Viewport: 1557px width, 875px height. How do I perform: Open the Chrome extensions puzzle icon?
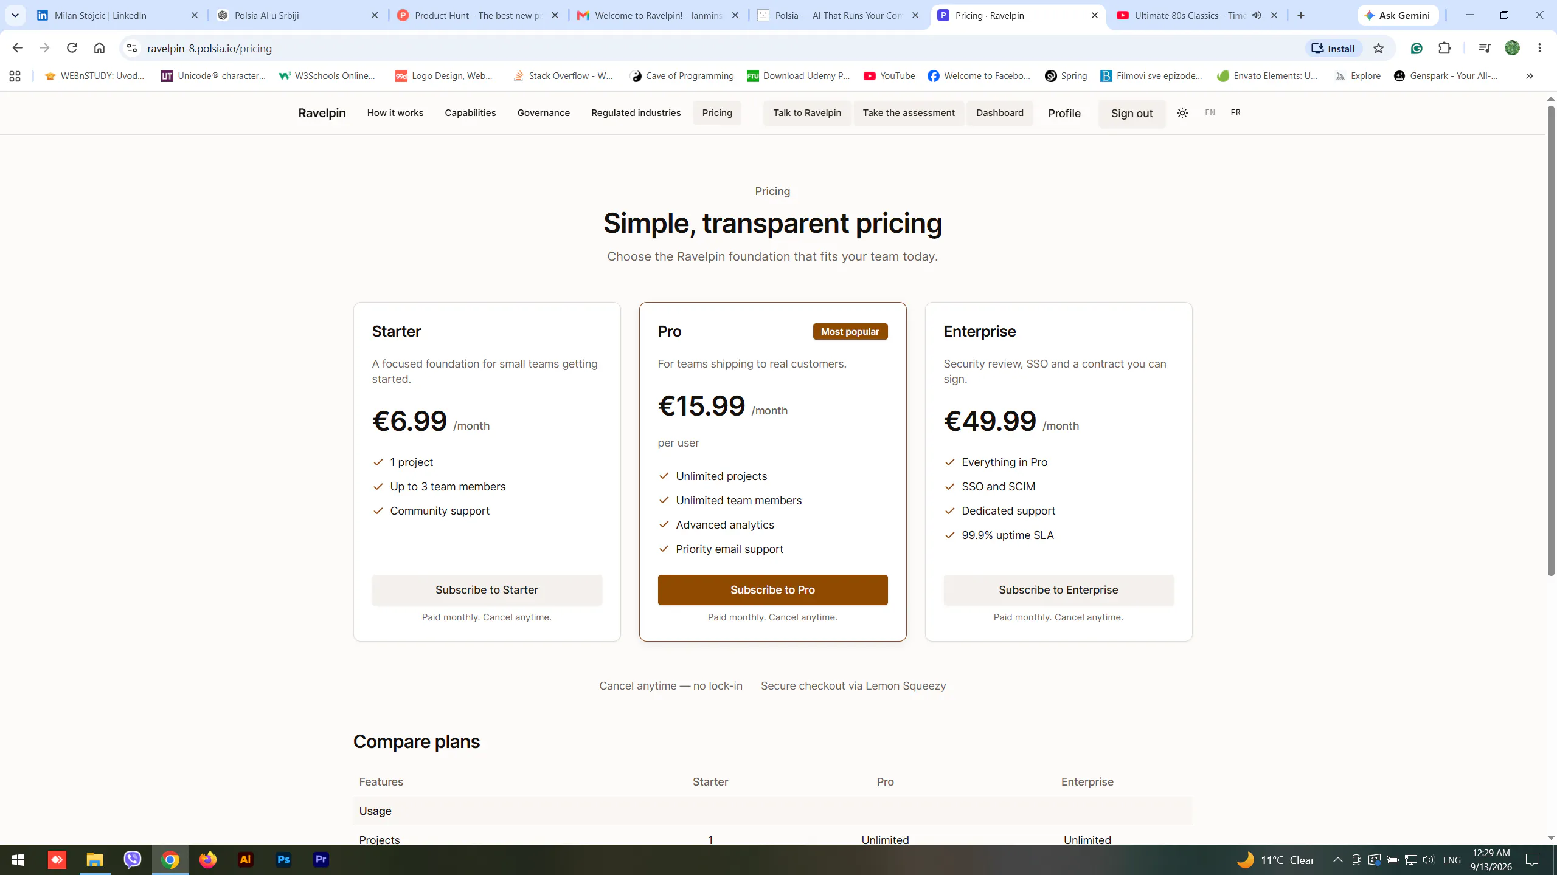click(1444, 48)
